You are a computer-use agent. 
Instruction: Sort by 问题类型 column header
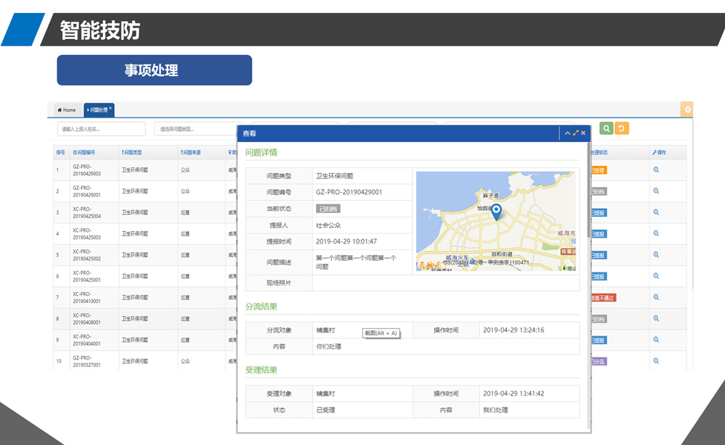(x=132, y=152)
